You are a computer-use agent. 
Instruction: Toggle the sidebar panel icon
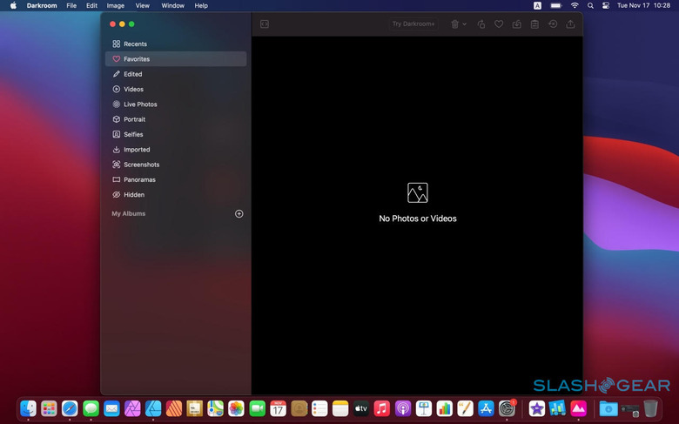[x=265, y=24]
